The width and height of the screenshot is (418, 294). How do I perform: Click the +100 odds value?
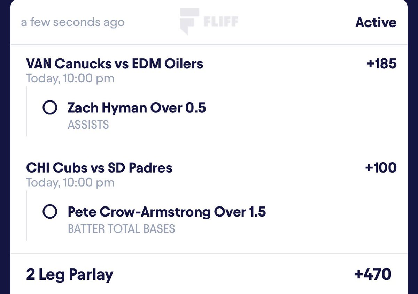[x=381, y=168]
